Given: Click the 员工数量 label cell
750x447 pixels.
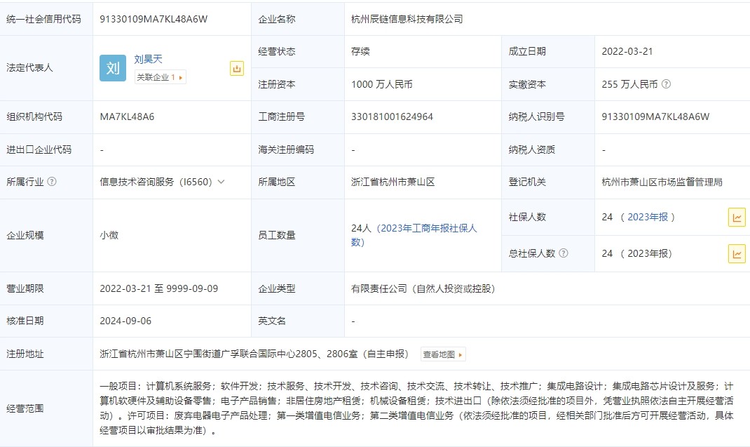Looking at the screenshot, I should 297,235.
